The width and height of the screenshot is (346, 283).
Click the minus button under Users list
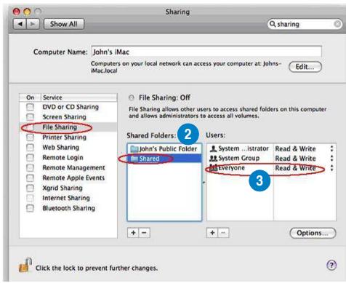pos(223,233)
